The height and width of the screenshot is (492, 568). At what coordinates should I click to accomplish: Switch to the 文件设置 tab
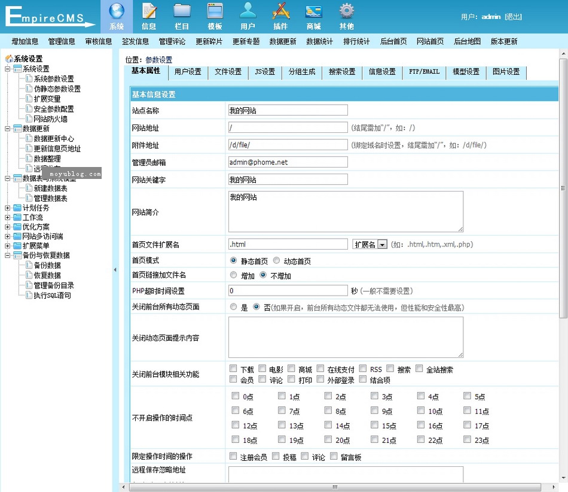click(x=228, y=72)
